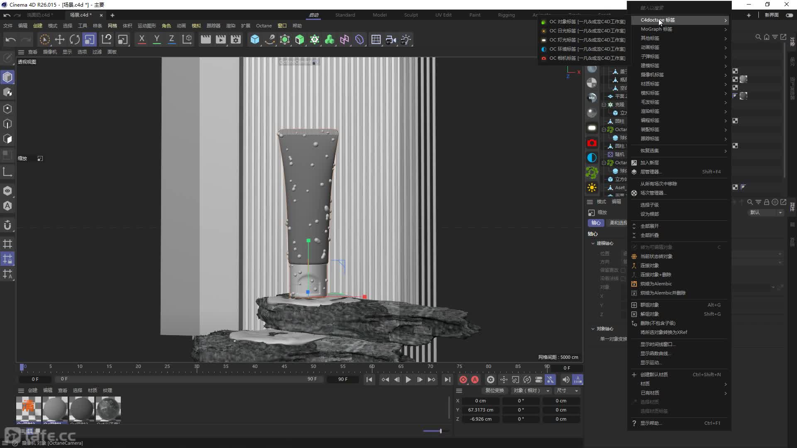Image resolution: width=797 pixels, height=448 pixels.
Task: Choose 当前状态转对象 menu entry
Action: point(680,256)
